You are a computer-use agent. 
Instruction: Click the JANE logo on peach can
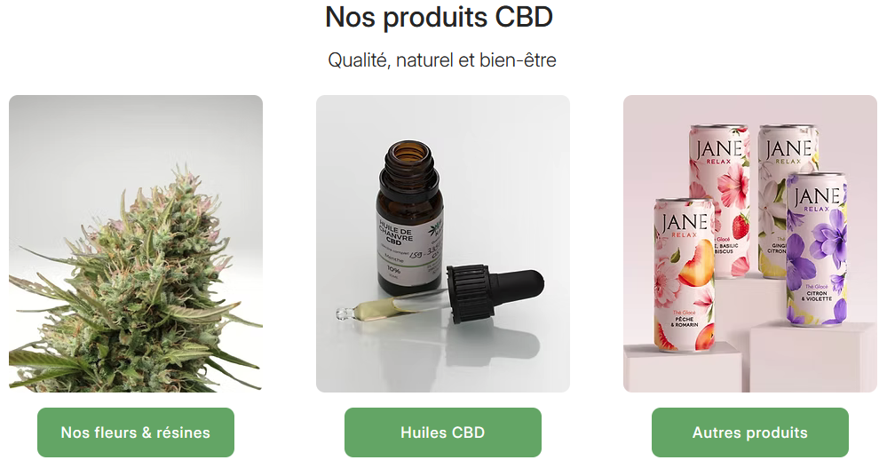pos(685,223)
